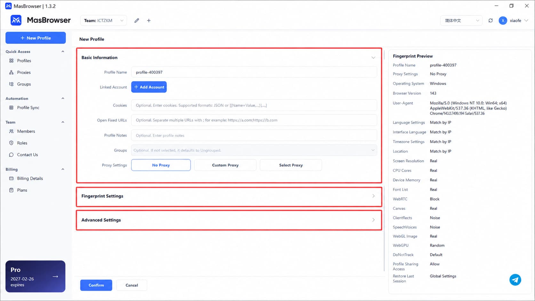The image size is (535, 301).
Task: Open the Telegram support chat icon
Action: tap(515, 280)
